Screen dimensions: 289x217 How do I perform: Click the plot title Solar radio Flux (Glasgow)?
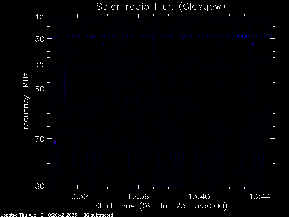click(x=161, y=7)
